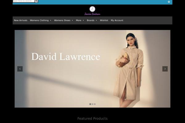Screen dimensions: 185x123
Task: Expand Womens Shoes menu
Action: point(64,20)
